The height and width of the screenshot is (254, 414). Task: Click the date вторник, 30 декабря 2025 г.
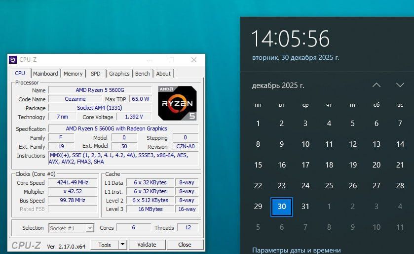click(296, 57)
